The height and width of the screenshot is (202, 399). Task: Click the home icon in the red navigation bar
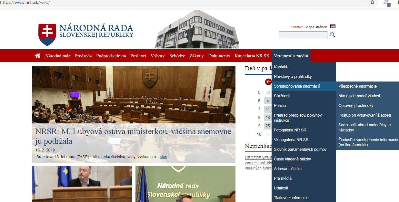tap(38, 56)
